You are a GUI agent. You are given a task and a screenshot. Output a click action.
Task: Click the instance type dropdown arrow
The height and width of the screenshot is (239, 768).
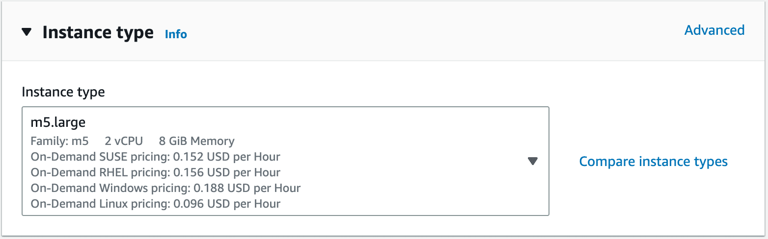coord(533,161)
